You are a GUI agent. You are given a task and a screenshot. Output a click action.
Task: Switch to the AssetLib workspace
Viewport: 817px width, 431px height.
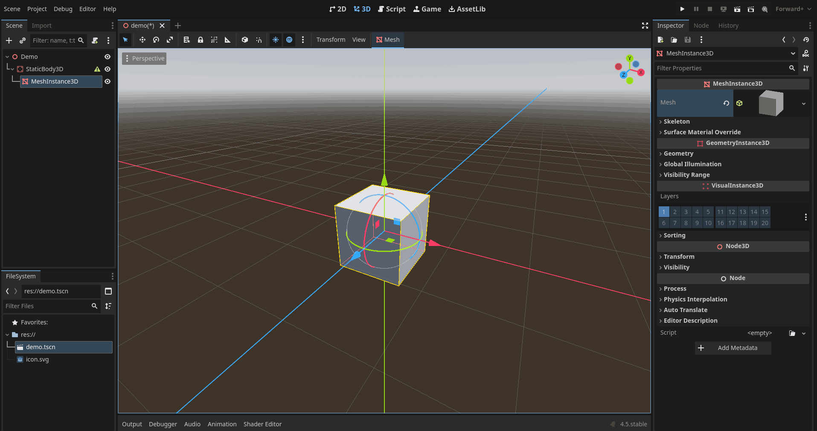(467, 9)
